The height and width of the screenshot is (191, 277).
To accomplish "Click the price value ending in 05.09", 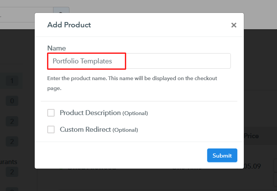I will pos(252,166).
